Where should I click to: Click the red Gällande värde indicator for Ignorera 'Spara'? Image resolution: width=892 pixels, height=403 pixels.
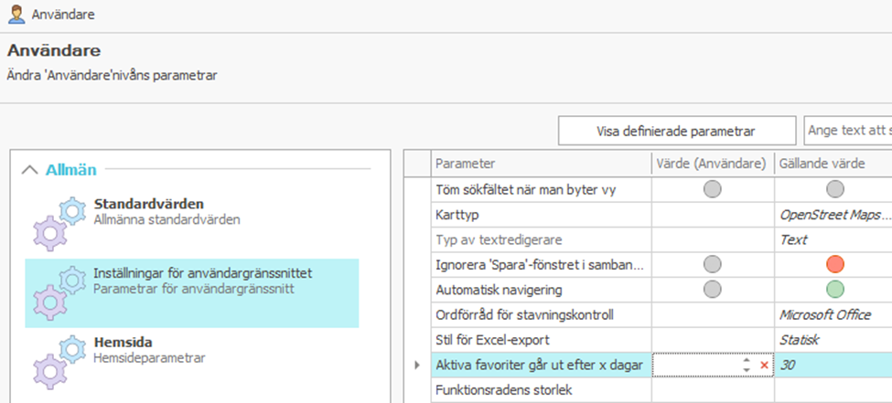click(x=833, y=265)
